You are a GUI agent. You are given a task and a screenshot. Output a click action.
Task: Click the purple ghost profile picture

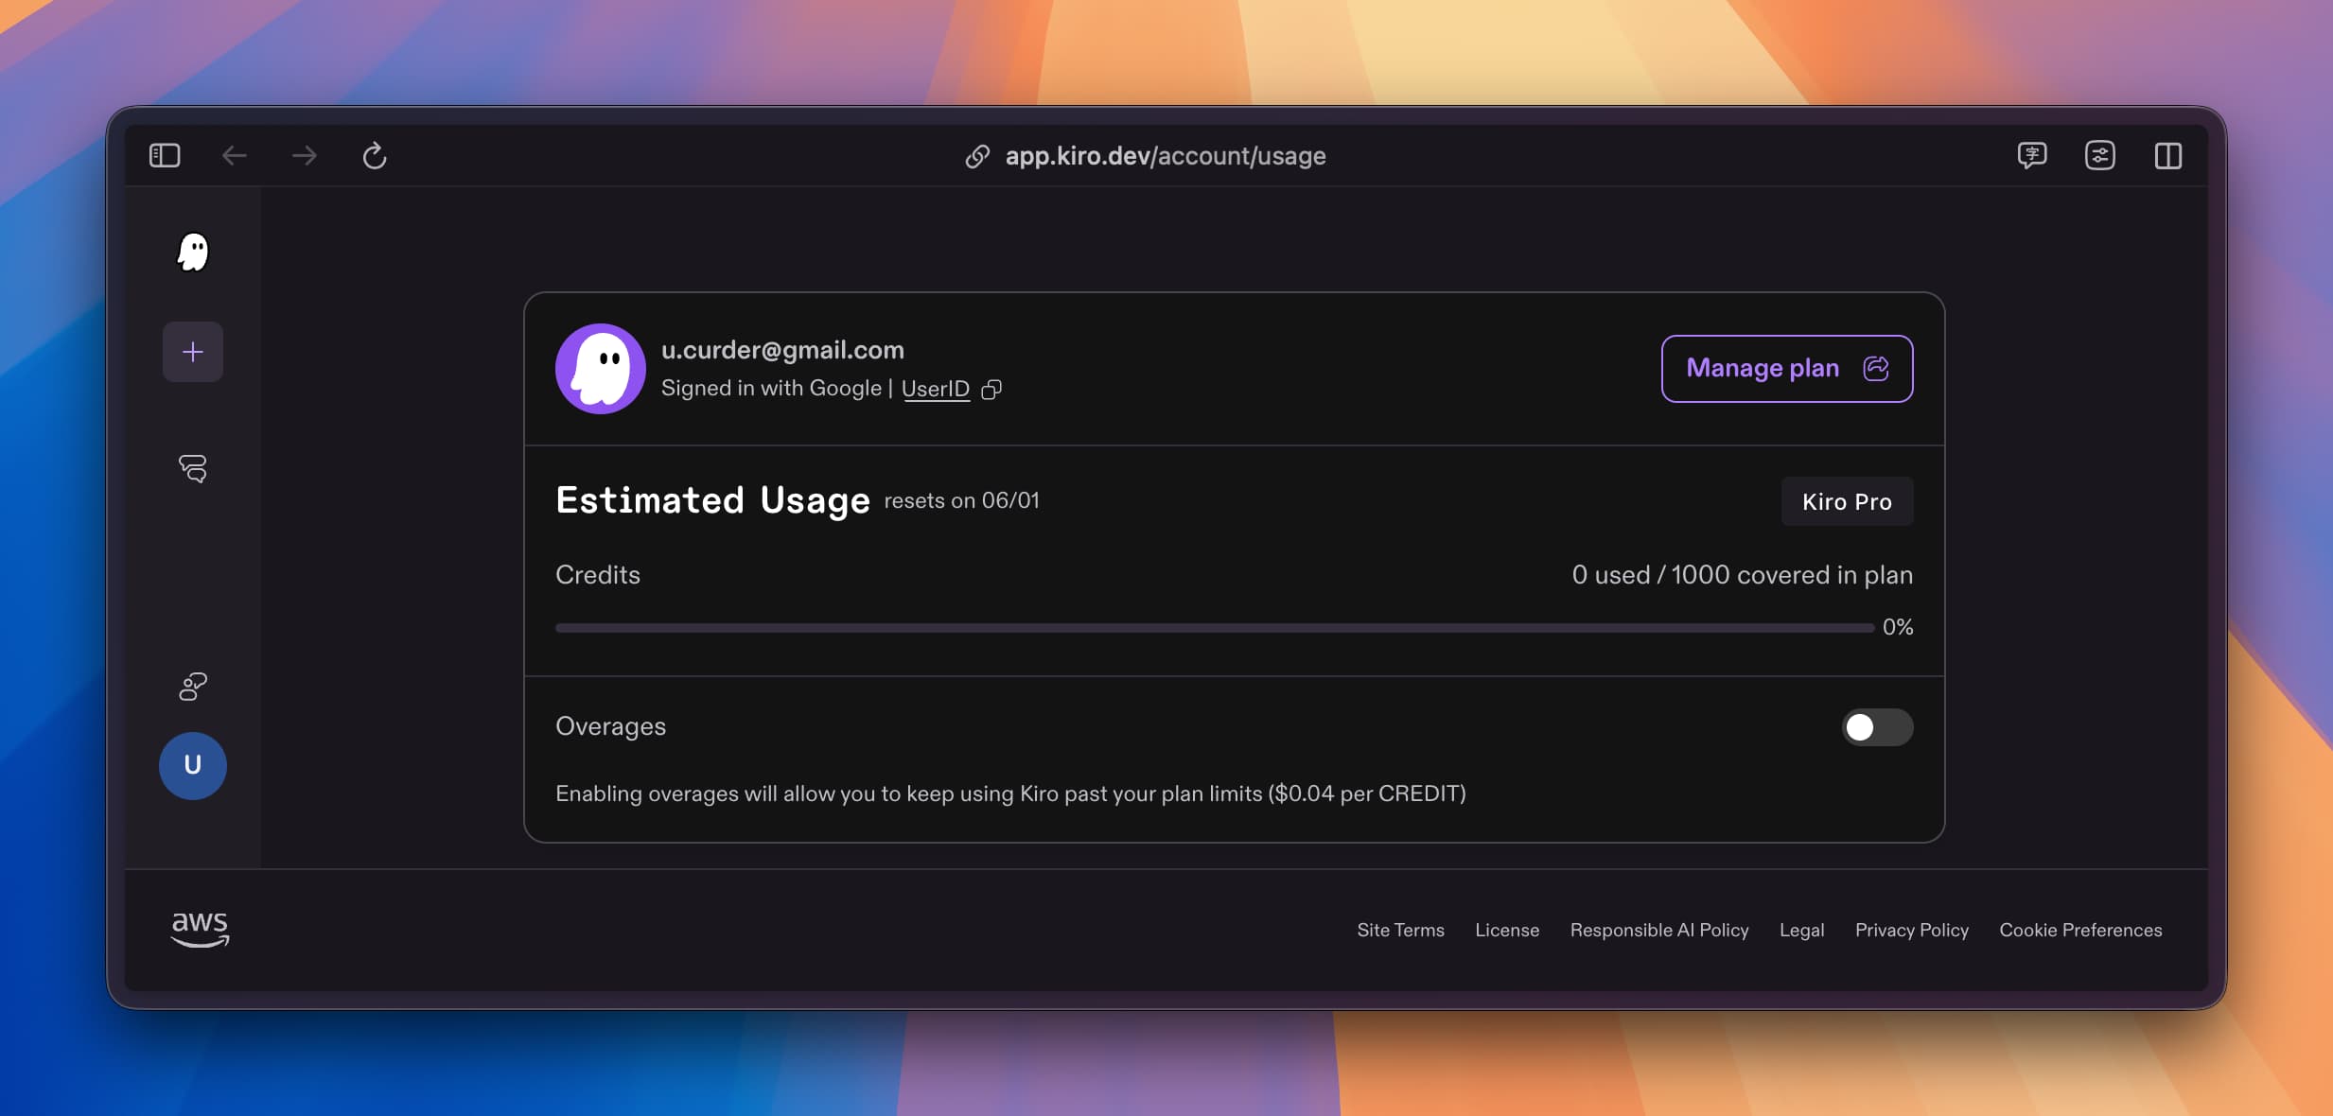(601, 369)
